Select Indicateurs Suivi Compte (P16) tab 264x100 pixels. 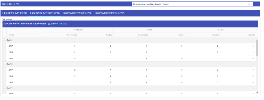click(45, 13)
